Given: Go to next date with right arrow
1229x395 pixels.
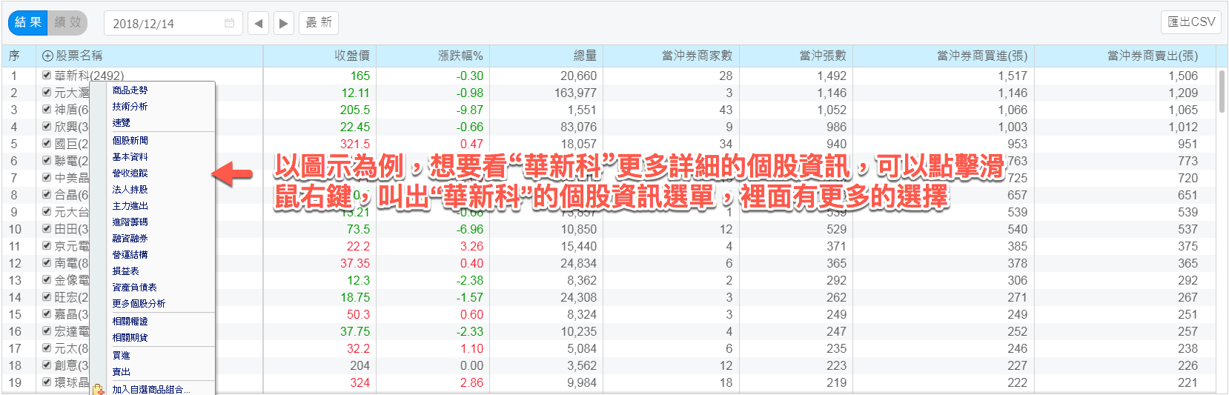Looking at the screenshot, I should point(283,23).
